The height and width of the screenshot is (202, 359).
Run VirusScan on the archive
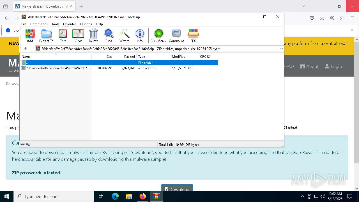[x=158, y=36]
